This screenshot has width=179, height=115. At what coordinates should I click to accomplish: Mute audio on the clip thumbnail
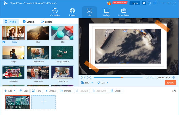(x=11, y=107)
